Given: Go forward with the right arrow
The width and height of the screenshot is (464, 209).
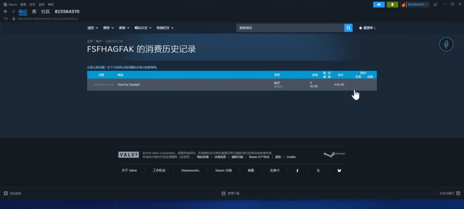Looking at the screenshot, I should (x=13, y=11).
